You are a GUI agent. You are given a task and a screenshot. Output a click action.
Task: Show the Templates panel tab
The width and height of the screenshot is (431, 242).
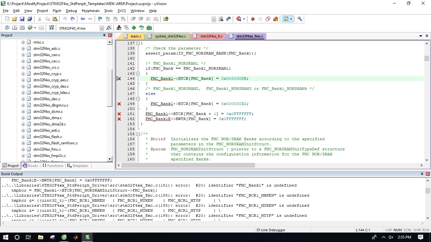point(78,166)
